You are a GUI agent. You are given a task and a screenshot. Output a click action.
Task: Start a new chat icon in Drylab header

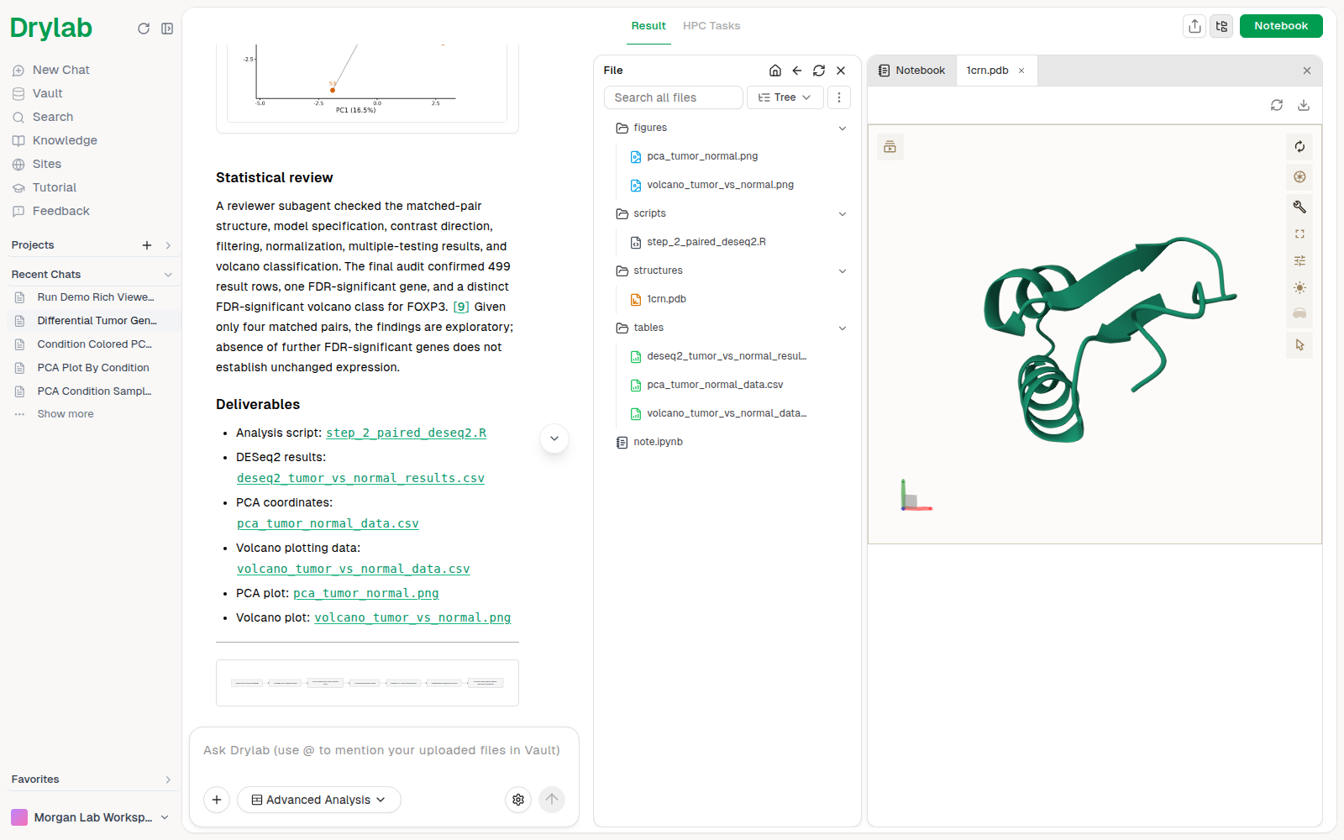[x=144, y=29]
